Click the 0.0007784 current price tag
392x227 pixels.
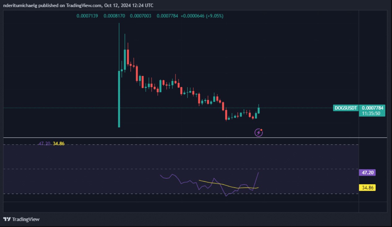373,108
